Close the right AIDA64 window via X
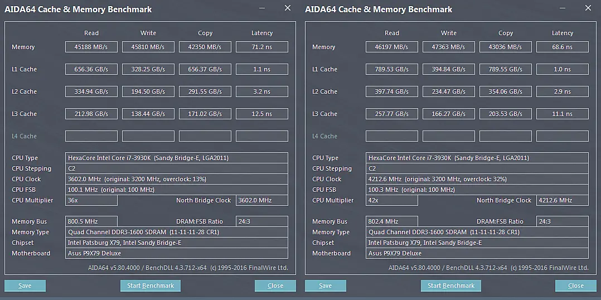Image resolution: width=601 pixels, height=300 pixels. coord(588,8)
